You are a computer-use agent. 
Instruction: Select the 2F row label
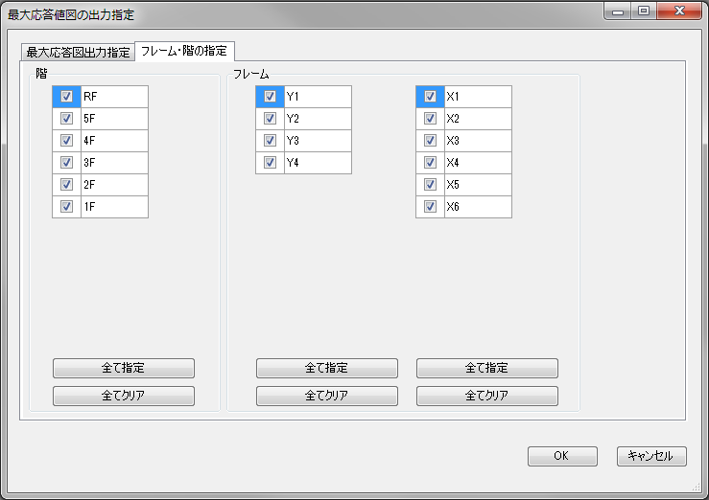[114, 185]
